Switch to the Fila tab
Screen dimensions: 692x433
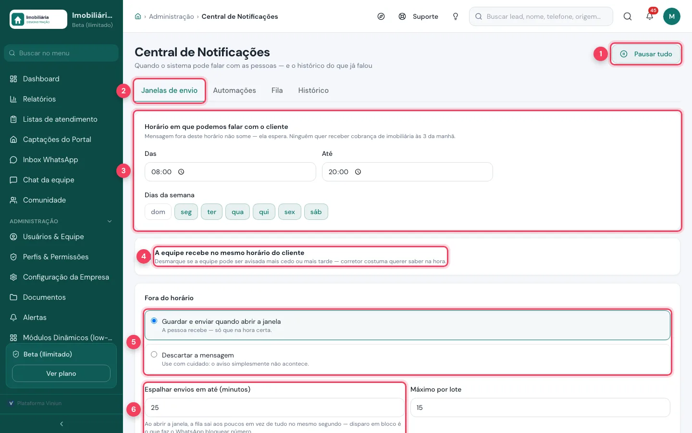click(277, 90)
